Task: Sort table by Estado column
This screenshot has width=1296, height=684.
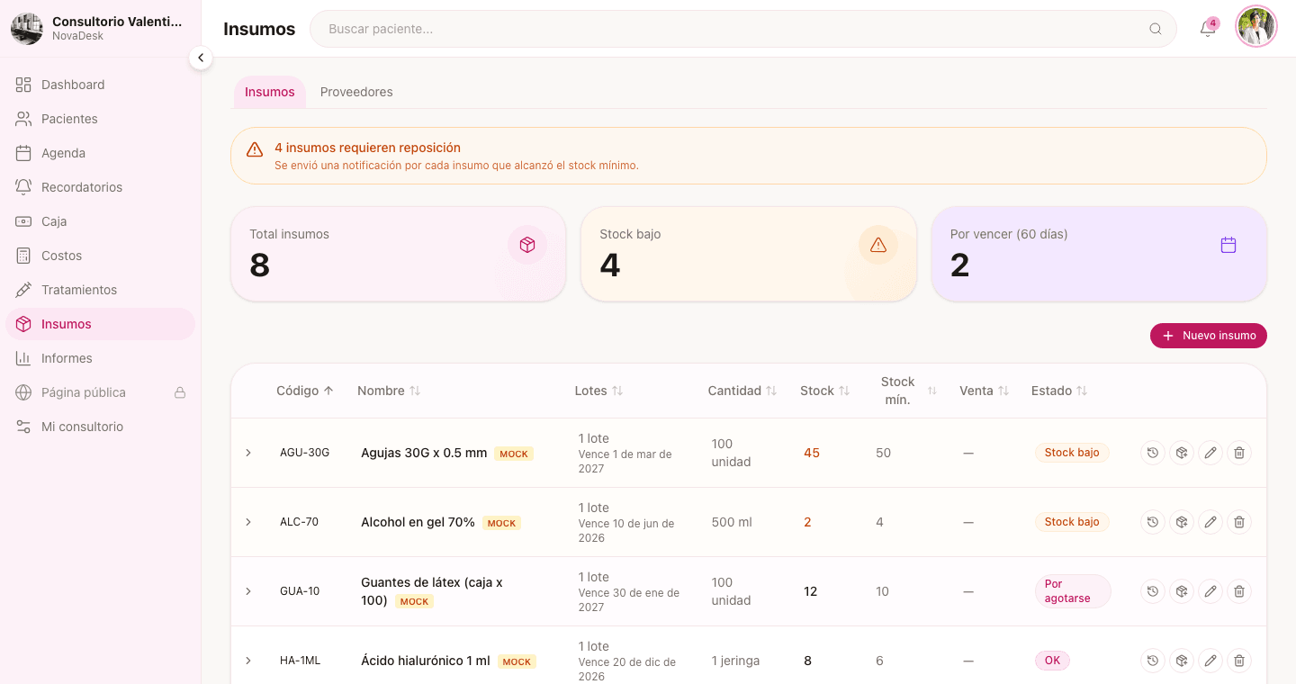Action: [x=1059, y=391]
